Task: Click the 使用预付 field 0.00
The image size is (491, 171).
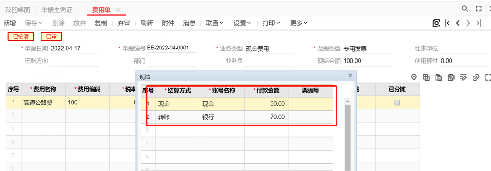Action: (465, 61)
